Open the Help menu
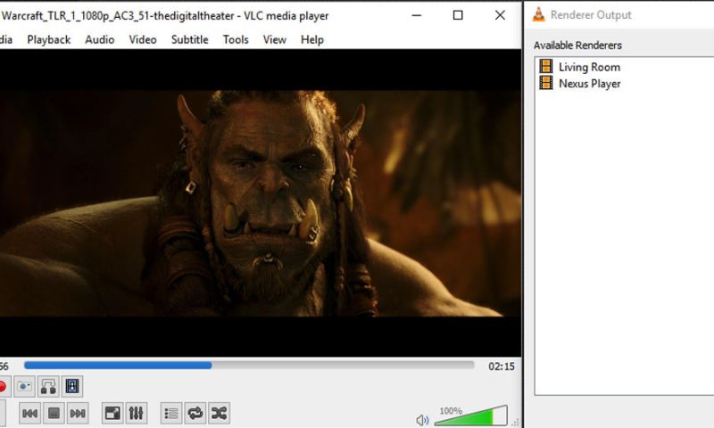The height and width of the screenshot is (428, 714). [x=311, y=39]
